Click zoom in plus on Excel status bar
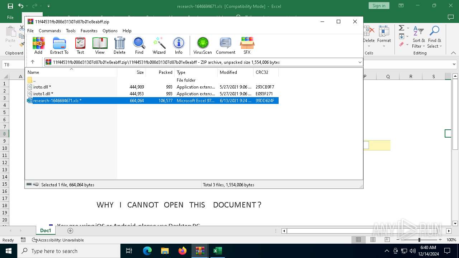 (x=440, y=240)
